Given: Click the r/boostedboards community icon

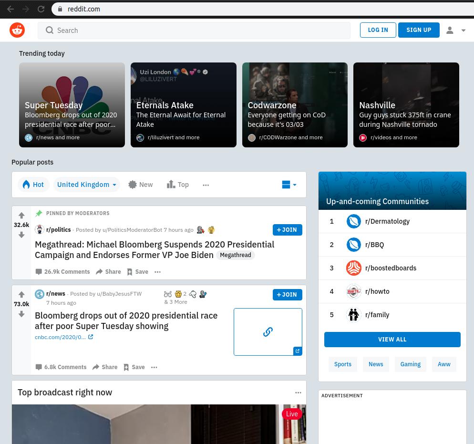Looking at the screenshot, I should coord(354,268).
